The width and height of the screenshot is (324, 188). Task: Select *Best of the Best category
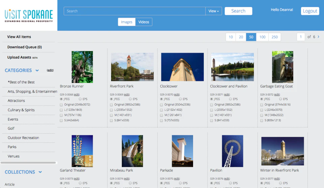[x=21, y=82]
